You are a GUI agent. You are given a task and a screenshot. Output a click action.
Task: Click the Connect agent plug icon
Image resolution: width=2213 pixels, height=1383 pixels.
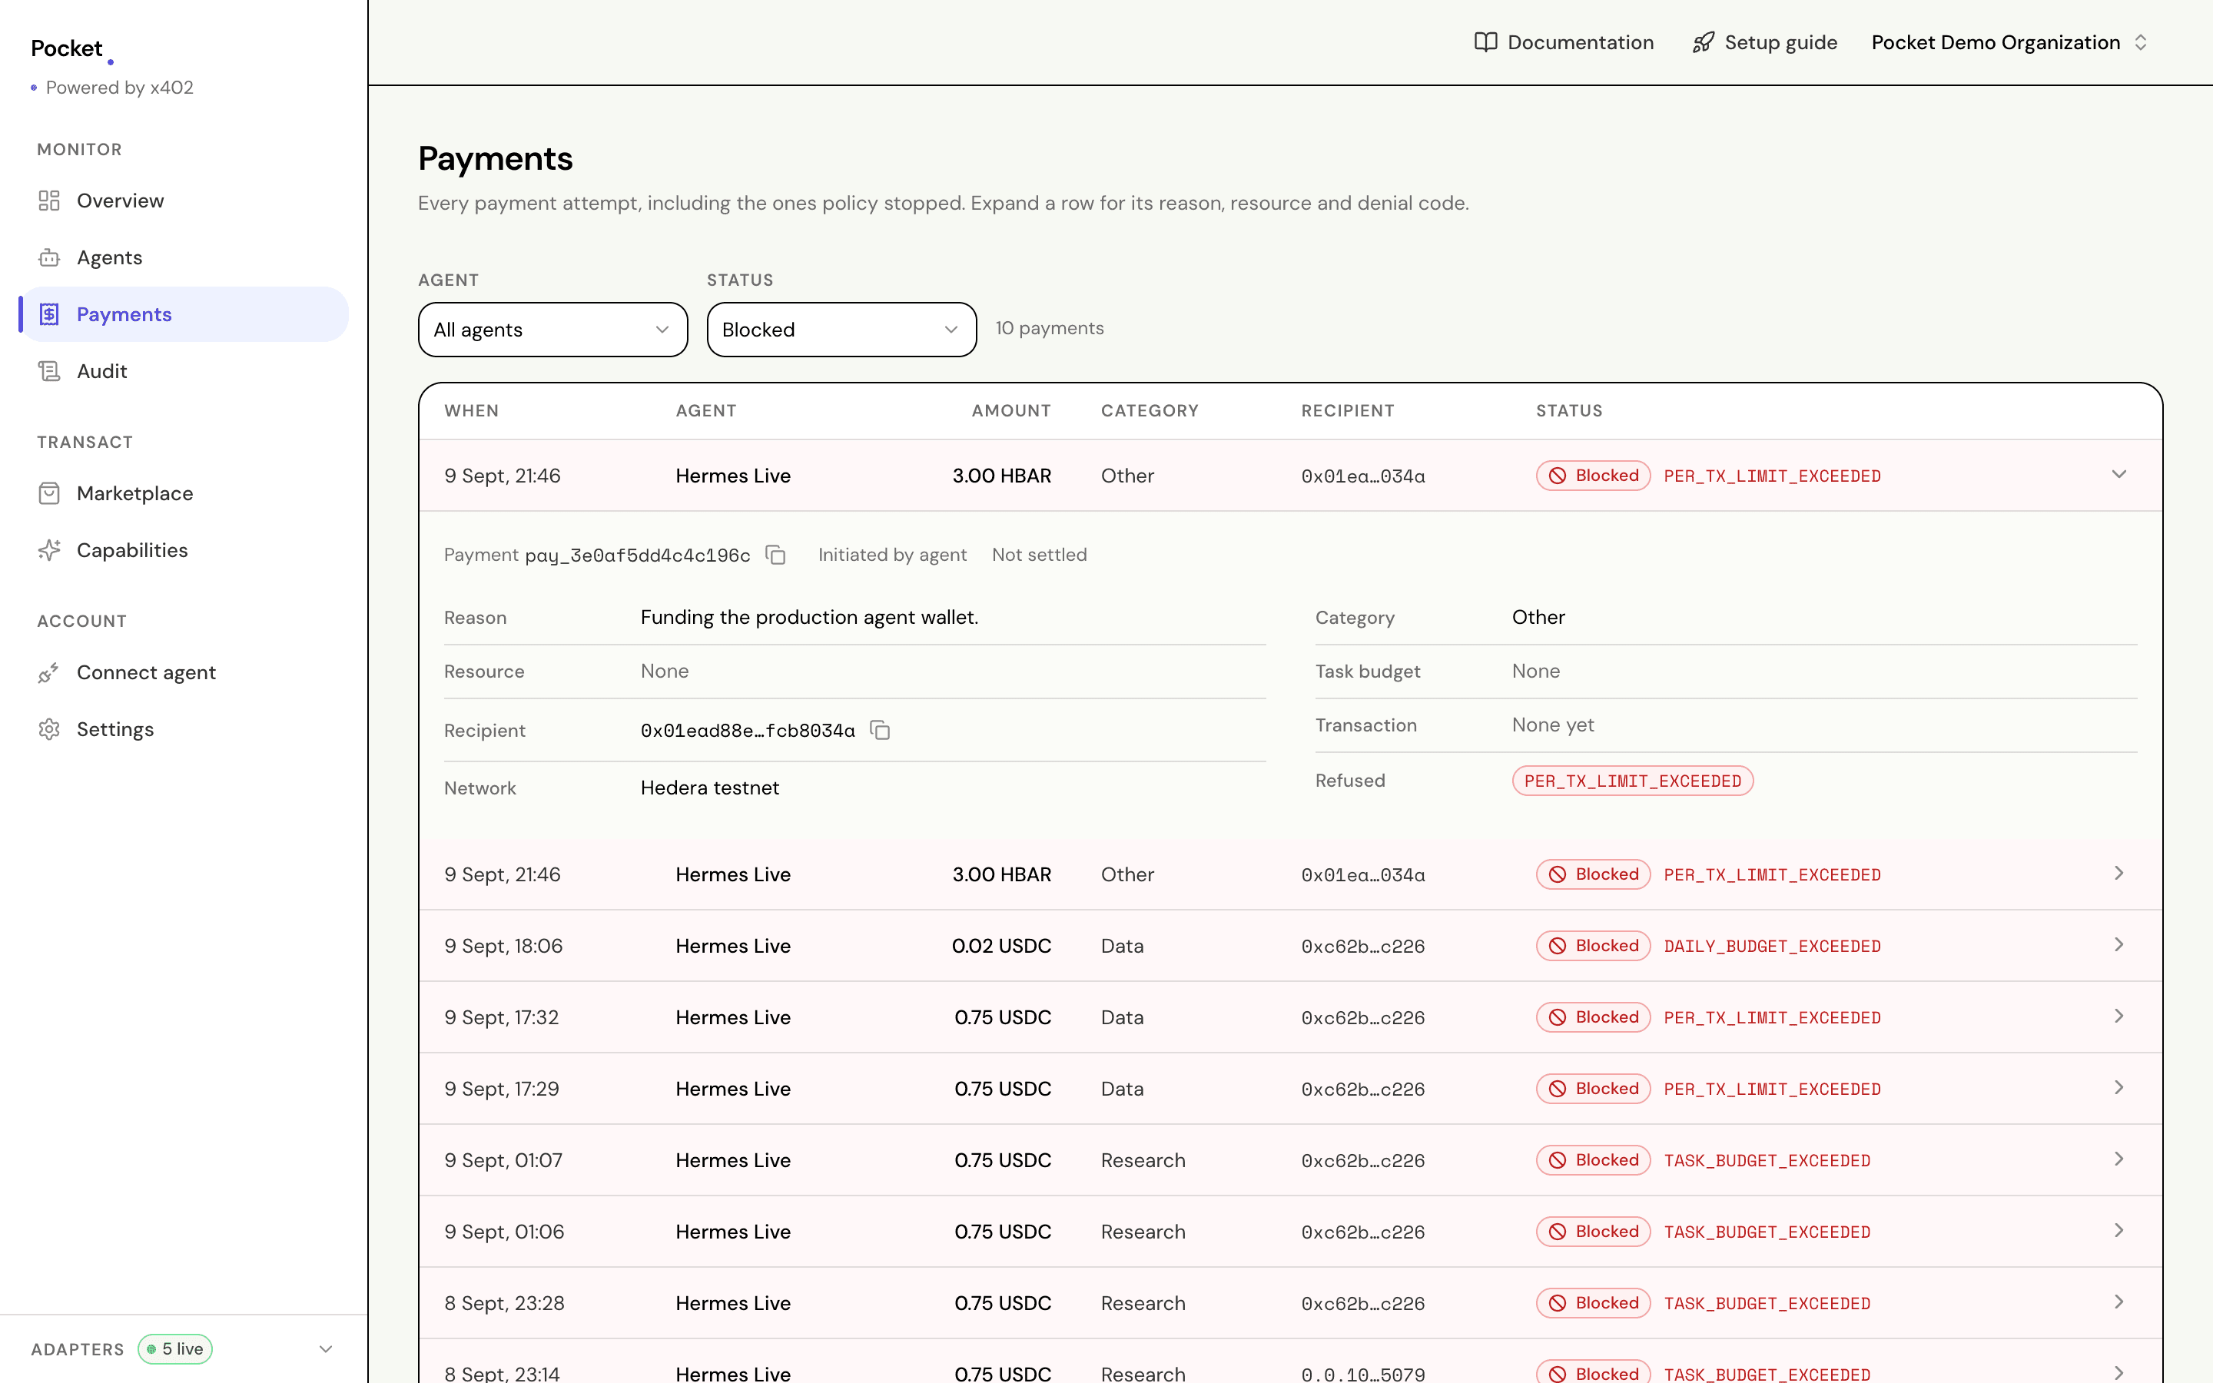tap(49, 672)
